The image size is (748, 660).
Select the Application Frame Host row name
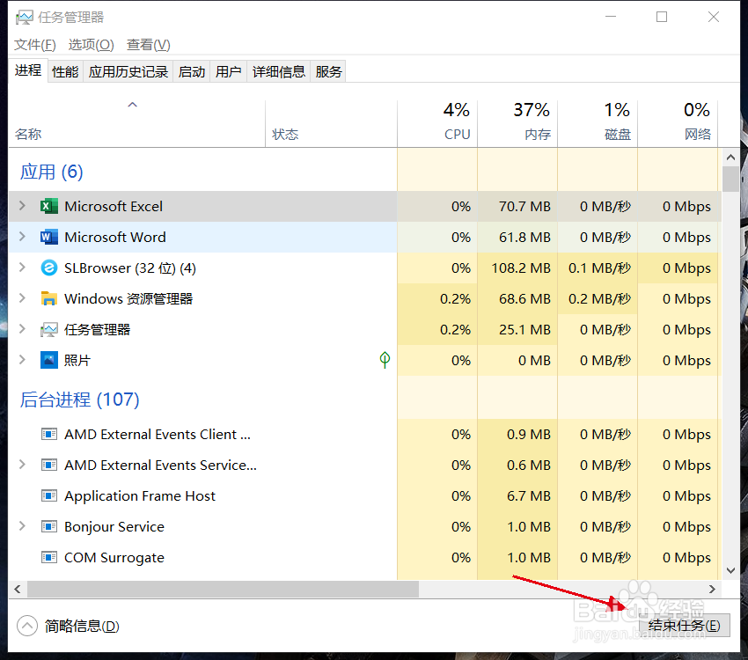tap(140, 496)
